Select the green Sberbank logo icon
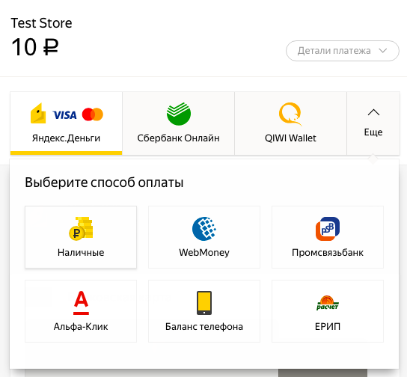 (179, 114)
